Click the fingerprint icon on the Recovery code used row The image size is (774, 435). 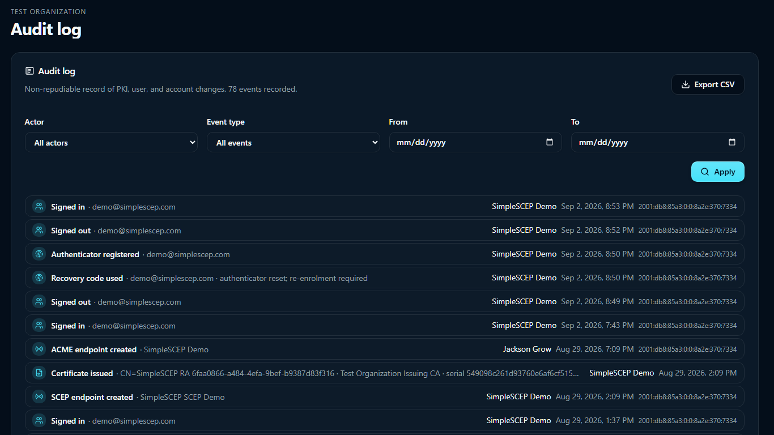tap(39, 278)
